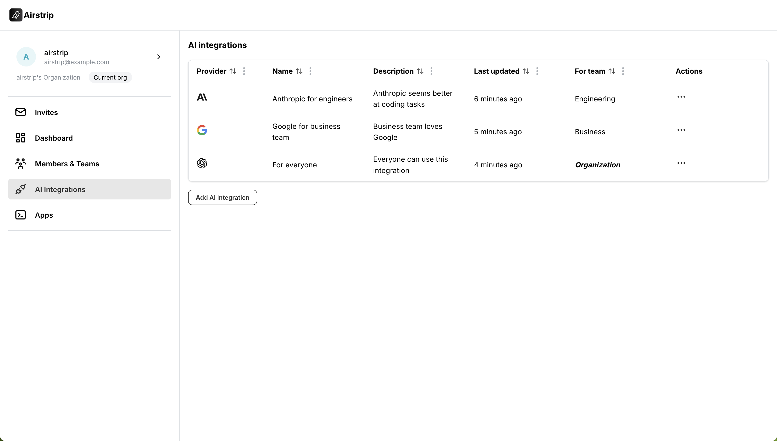Click the Apps terminal icon

pyautogui.click(x=20, y=215)
